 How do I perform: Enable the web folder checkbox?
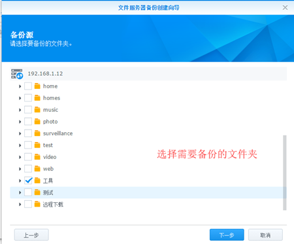point(28,169)
